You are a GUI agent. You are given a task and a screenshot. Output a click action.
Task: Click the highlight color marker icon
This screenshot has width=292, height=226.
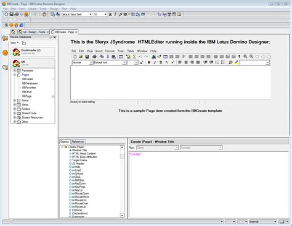[x=237, y=62]
